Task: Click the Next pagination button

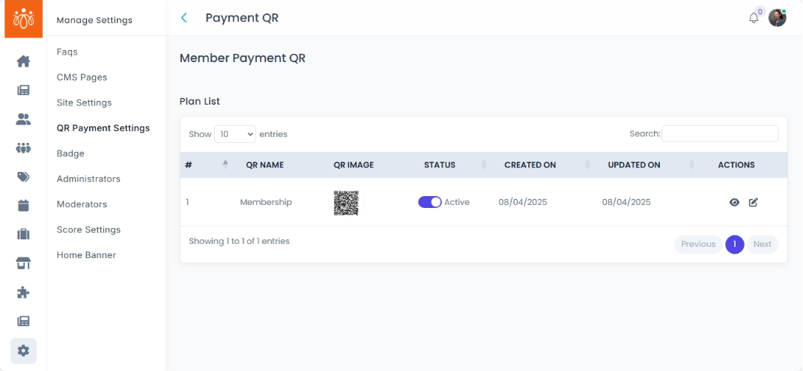Action: (762, 245)
